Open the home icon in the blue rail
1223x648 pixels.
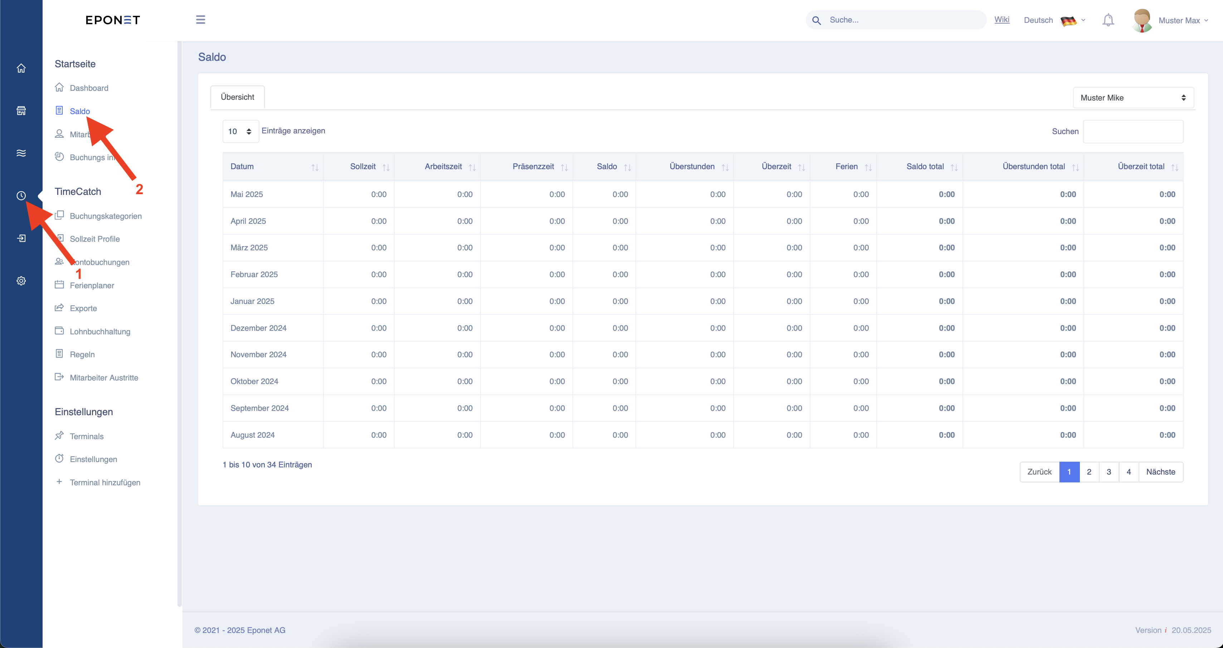[x=21, y=68]
